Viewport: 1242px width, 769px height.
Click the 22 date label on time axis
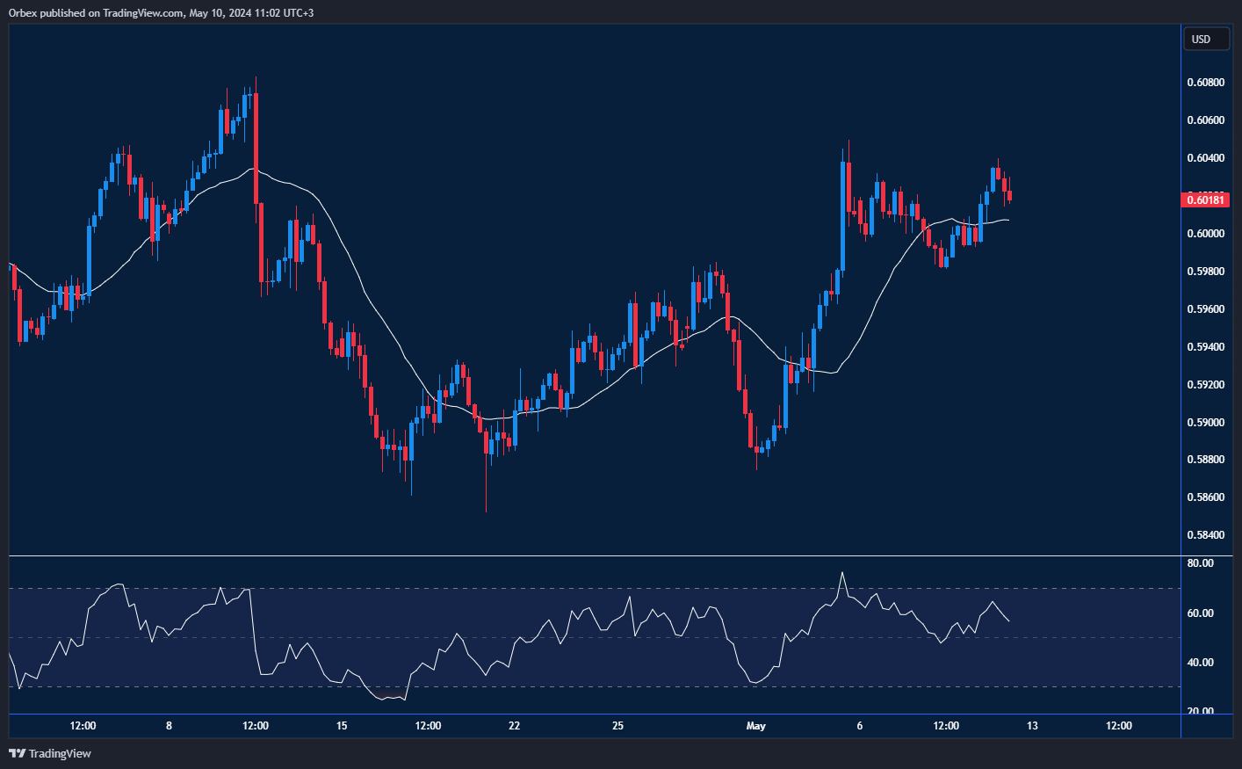pyautogui.click(x=513, y=726)
